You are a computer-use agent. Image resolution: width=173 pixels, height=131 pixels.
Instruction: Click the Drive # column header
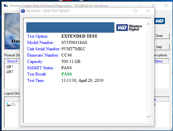pos(12,61)
